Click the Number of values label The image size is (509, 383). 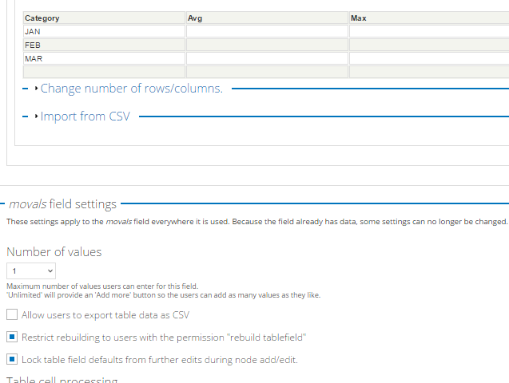(x=54, y=252)
